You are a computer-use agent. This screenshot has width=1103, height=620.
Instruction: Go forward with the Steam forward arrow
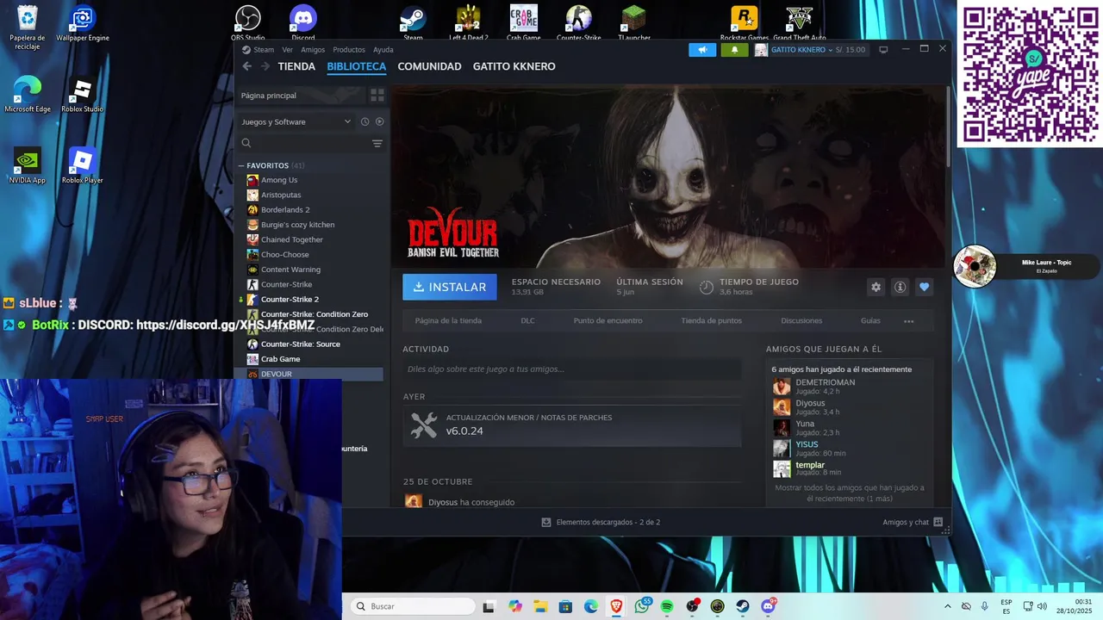(265, 66)
